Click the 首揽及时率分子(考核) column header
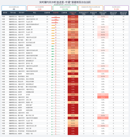This screenshot has width=130, height=137. (84, 13)
